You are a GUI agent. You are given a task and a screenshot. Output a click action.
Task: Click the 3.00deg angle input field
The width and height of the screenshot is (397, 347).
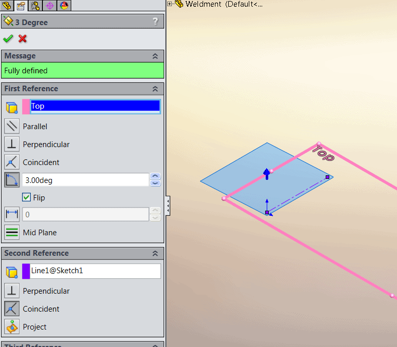(x=86, y=180)
